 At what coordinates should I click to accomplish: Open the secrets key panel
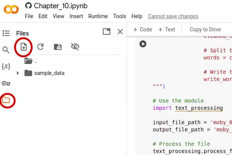pos(6,83)
